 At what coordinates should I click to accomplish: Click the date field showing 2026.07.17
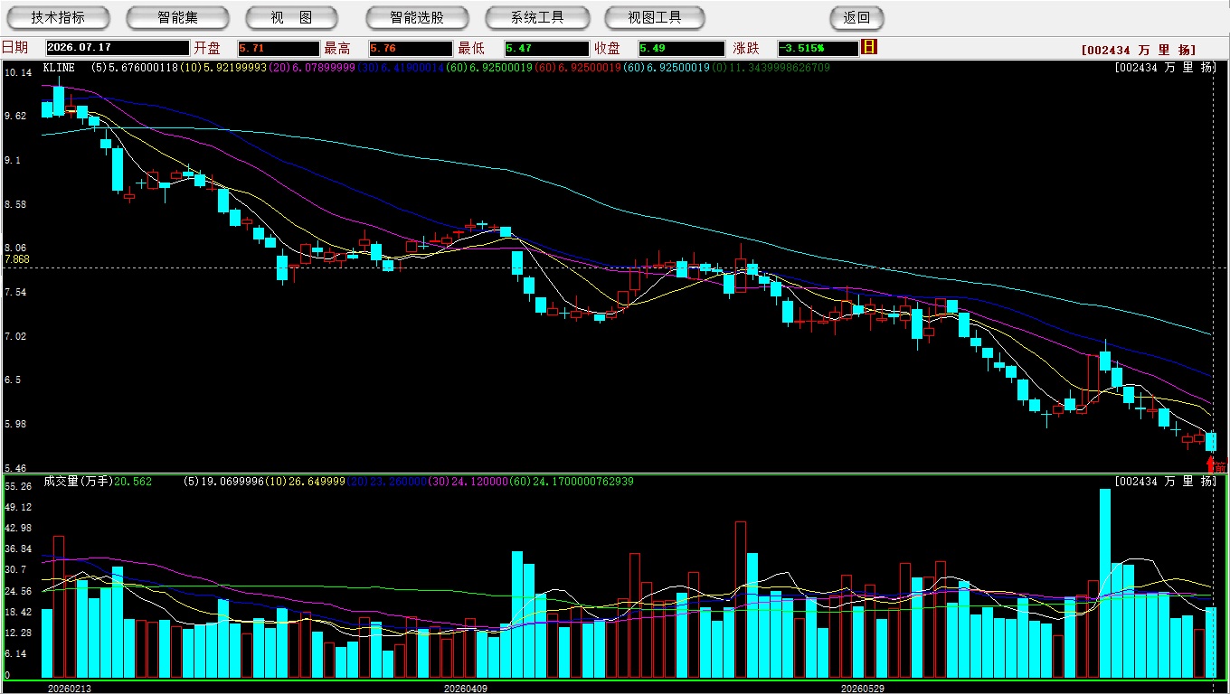point(117,48)
